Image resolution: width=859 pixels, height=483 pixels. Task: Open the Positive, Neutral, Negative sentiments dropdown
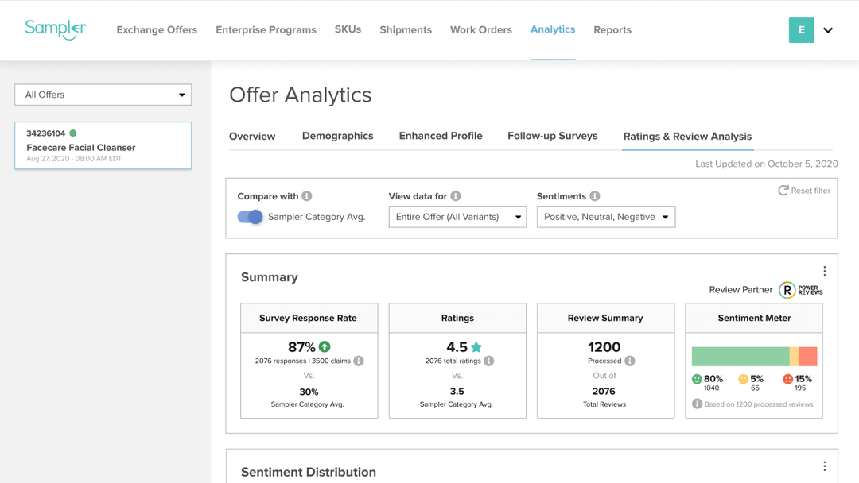[606, 216]
